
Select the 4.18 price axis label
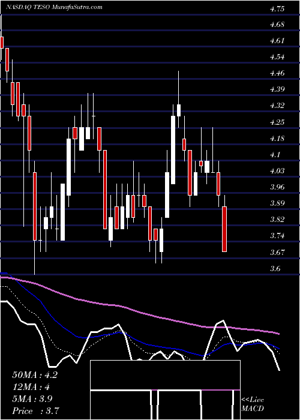(x=277, y=139)
